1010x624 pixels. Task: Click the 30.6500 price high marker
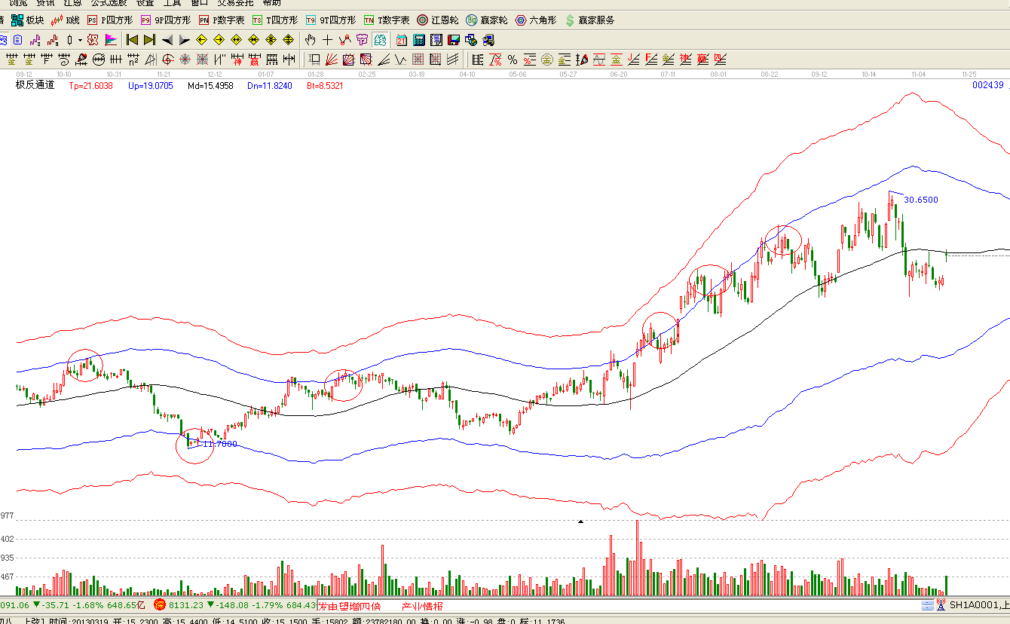coord(920,200)
